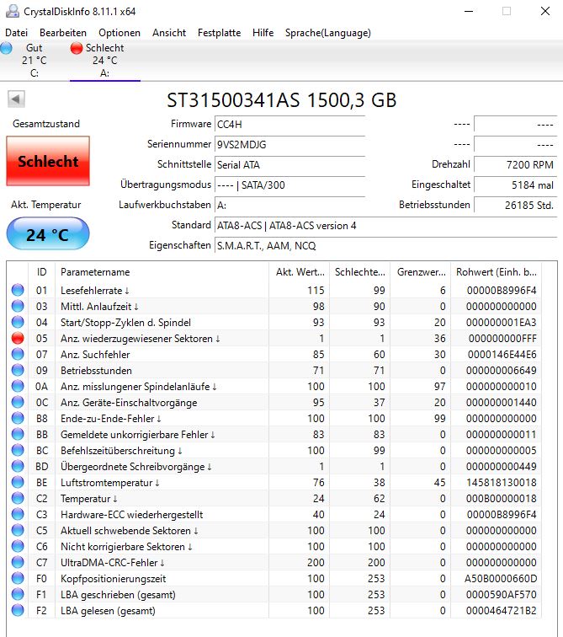Open the Datei menu
This screenshot has height=637, width=563.
point(16,33)
